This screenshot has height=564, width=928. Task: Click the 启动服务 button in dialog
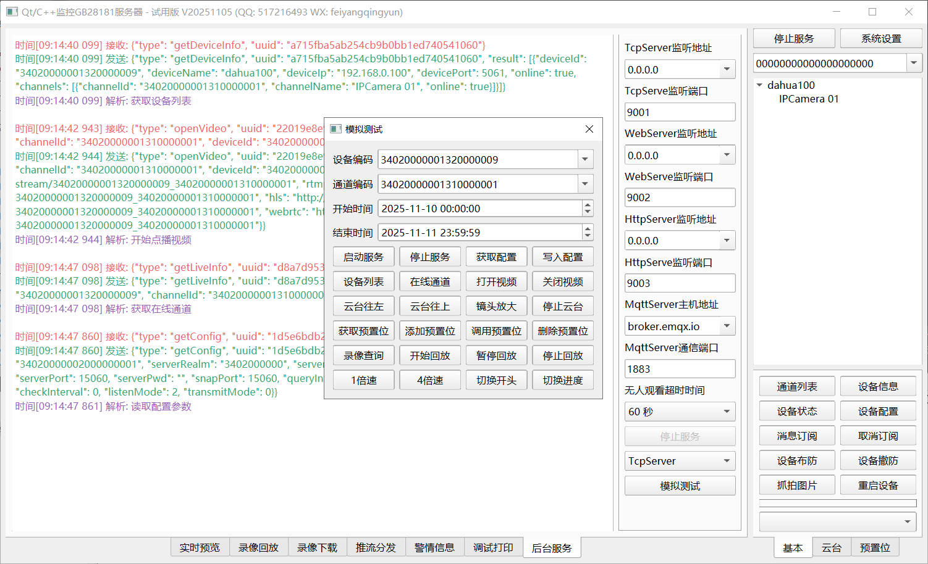pos(363,257)
